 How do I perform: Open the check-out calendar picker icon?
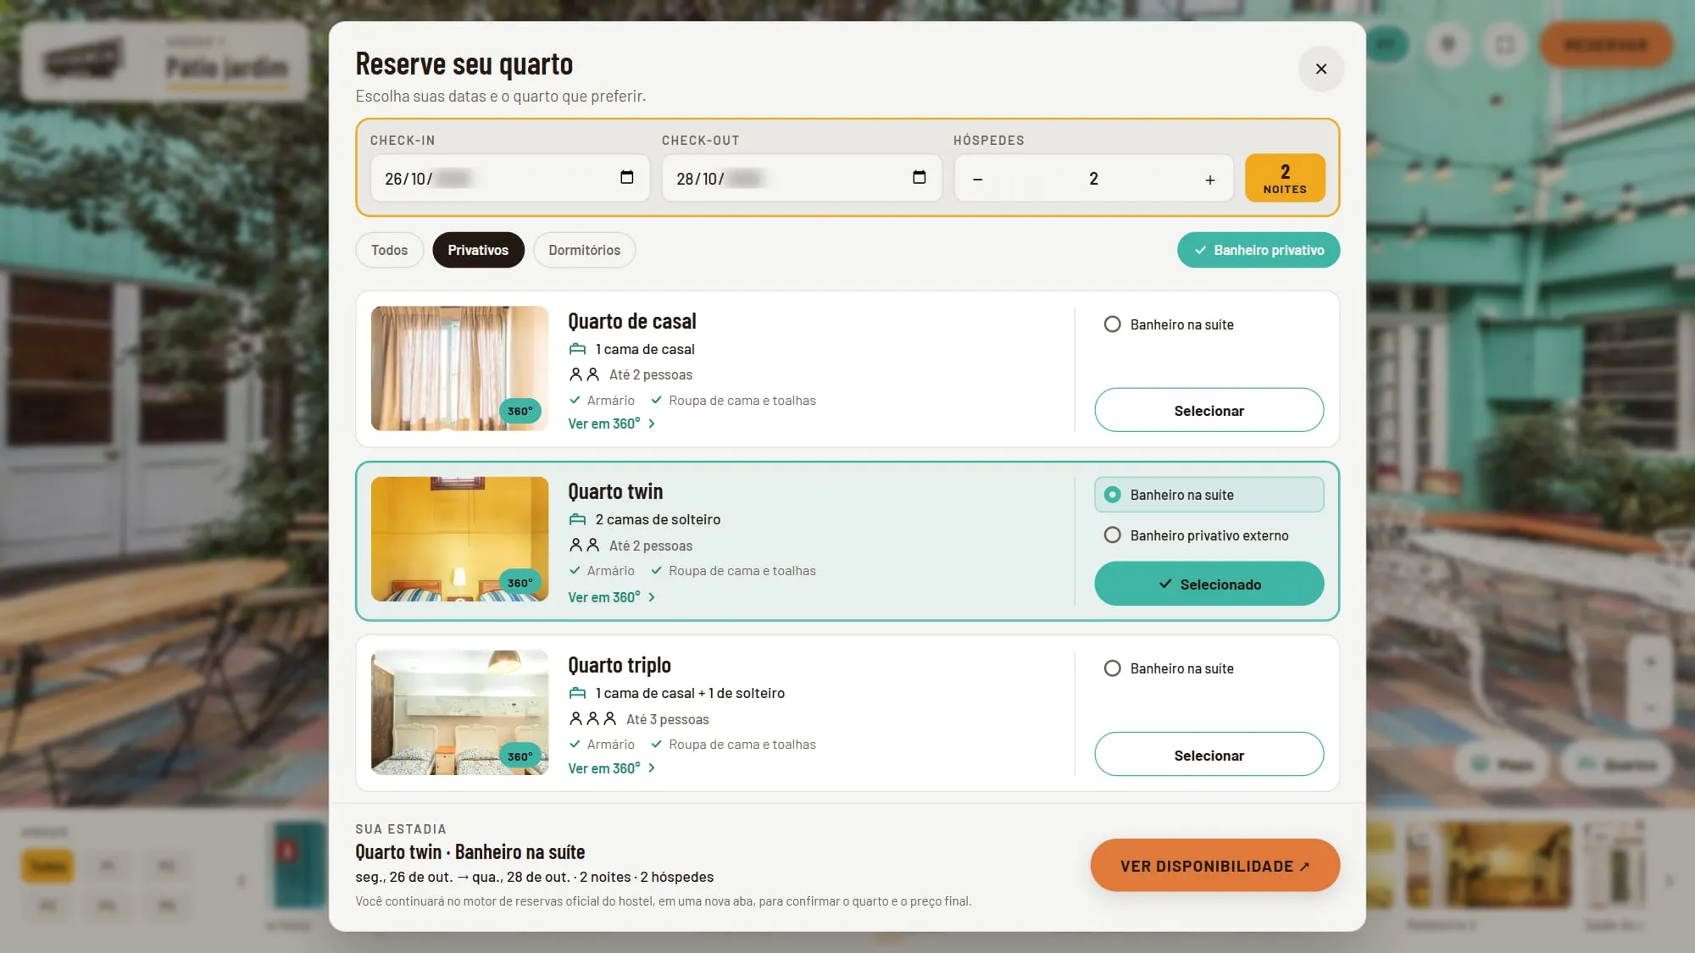click(919, 177)
